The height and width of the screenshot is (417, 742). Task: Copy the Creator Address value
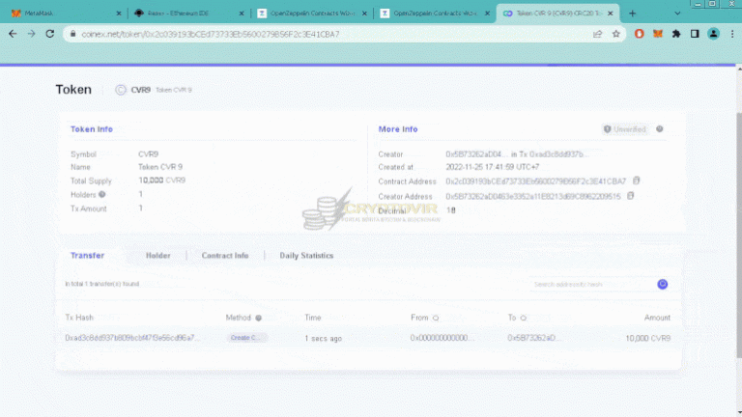[x=630, y=195]
